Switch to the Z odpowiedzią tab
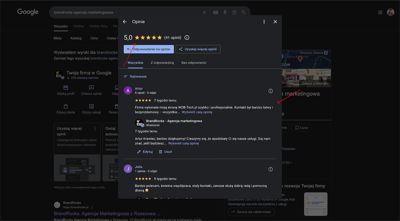This screenshot has width=400, height=221. (x=162, y=63)
